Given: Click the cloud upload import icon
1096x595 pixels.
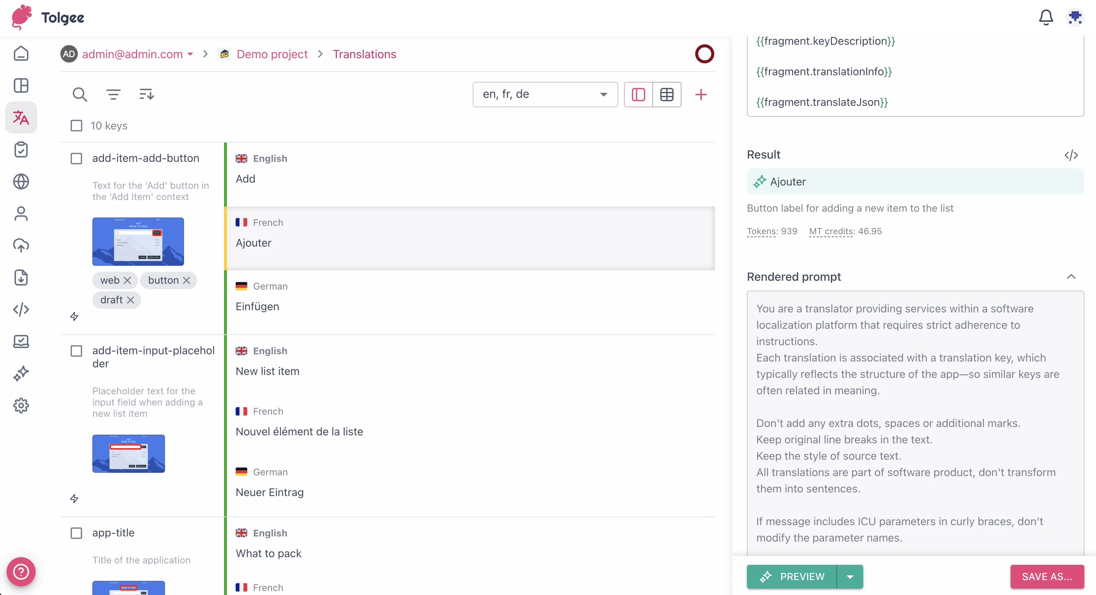Looking at the screenshot, I should click(21, 245).
